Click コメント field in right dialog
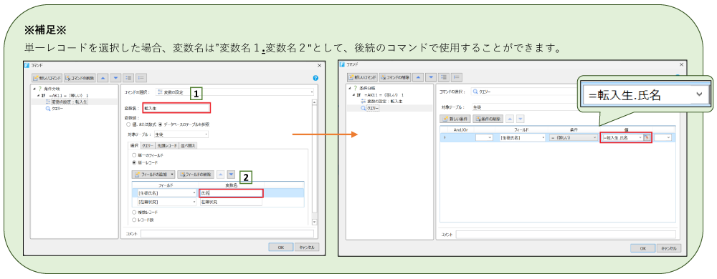The height and width of the screenshot is (279, 717). [566, 235]
